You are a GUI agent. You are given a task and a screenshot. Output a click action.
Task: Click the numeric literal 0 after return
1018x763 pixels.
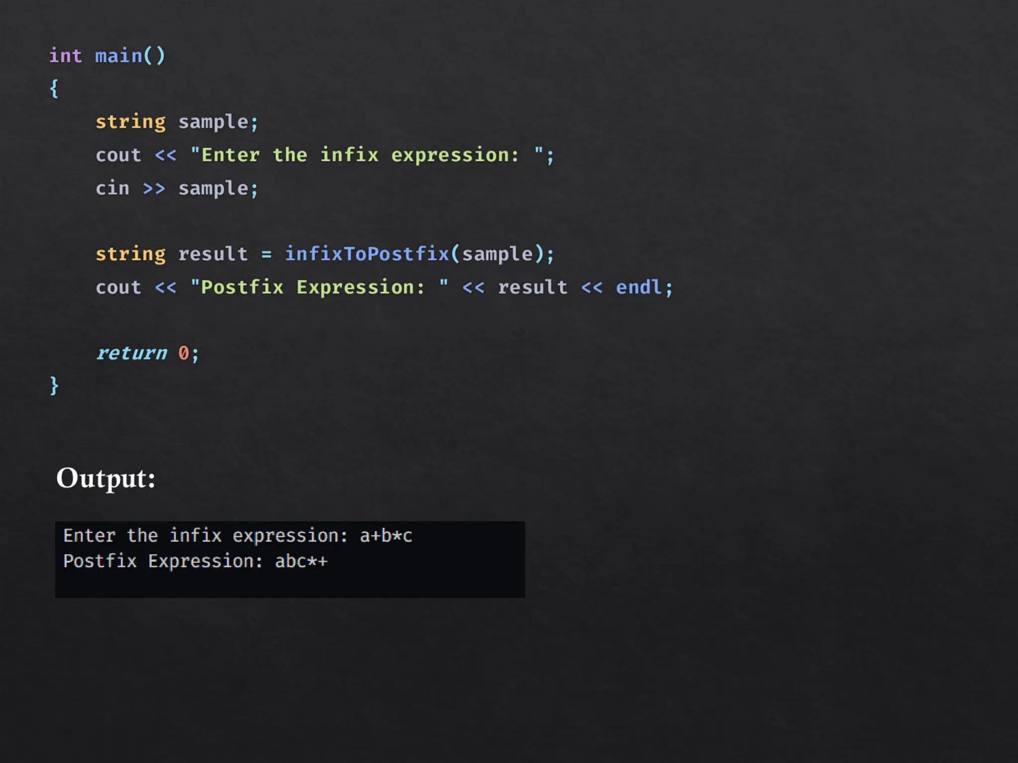point(183,353)
